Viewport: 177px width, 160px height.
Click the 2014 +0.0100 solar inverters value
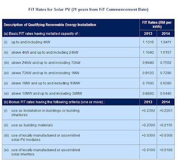pyautogui.click(x=166, y=150)
